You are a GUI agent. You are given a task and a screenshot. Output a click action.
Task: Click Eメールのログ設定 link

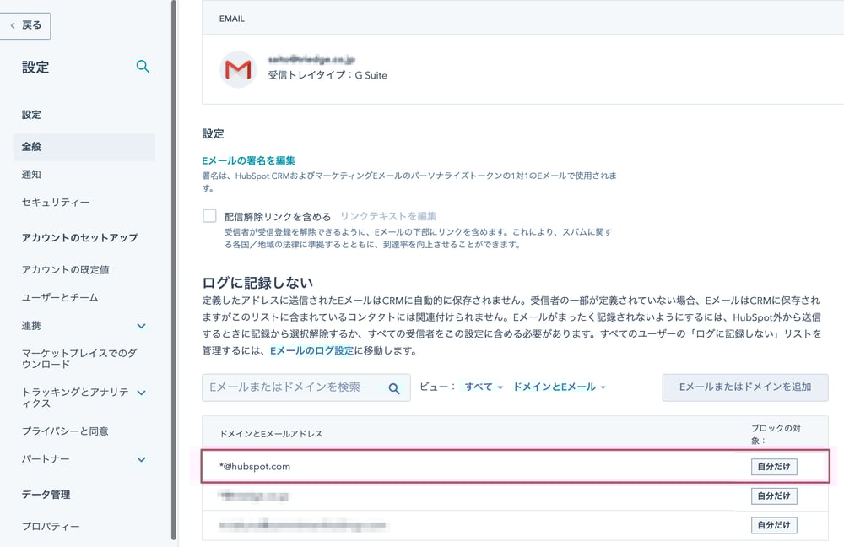pos(311,350)
